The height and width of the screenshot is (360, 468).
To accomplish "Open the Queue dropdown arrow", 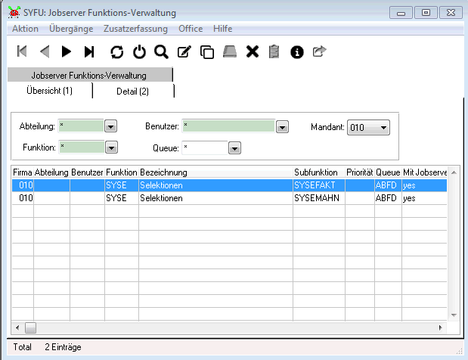I will 234,148.
